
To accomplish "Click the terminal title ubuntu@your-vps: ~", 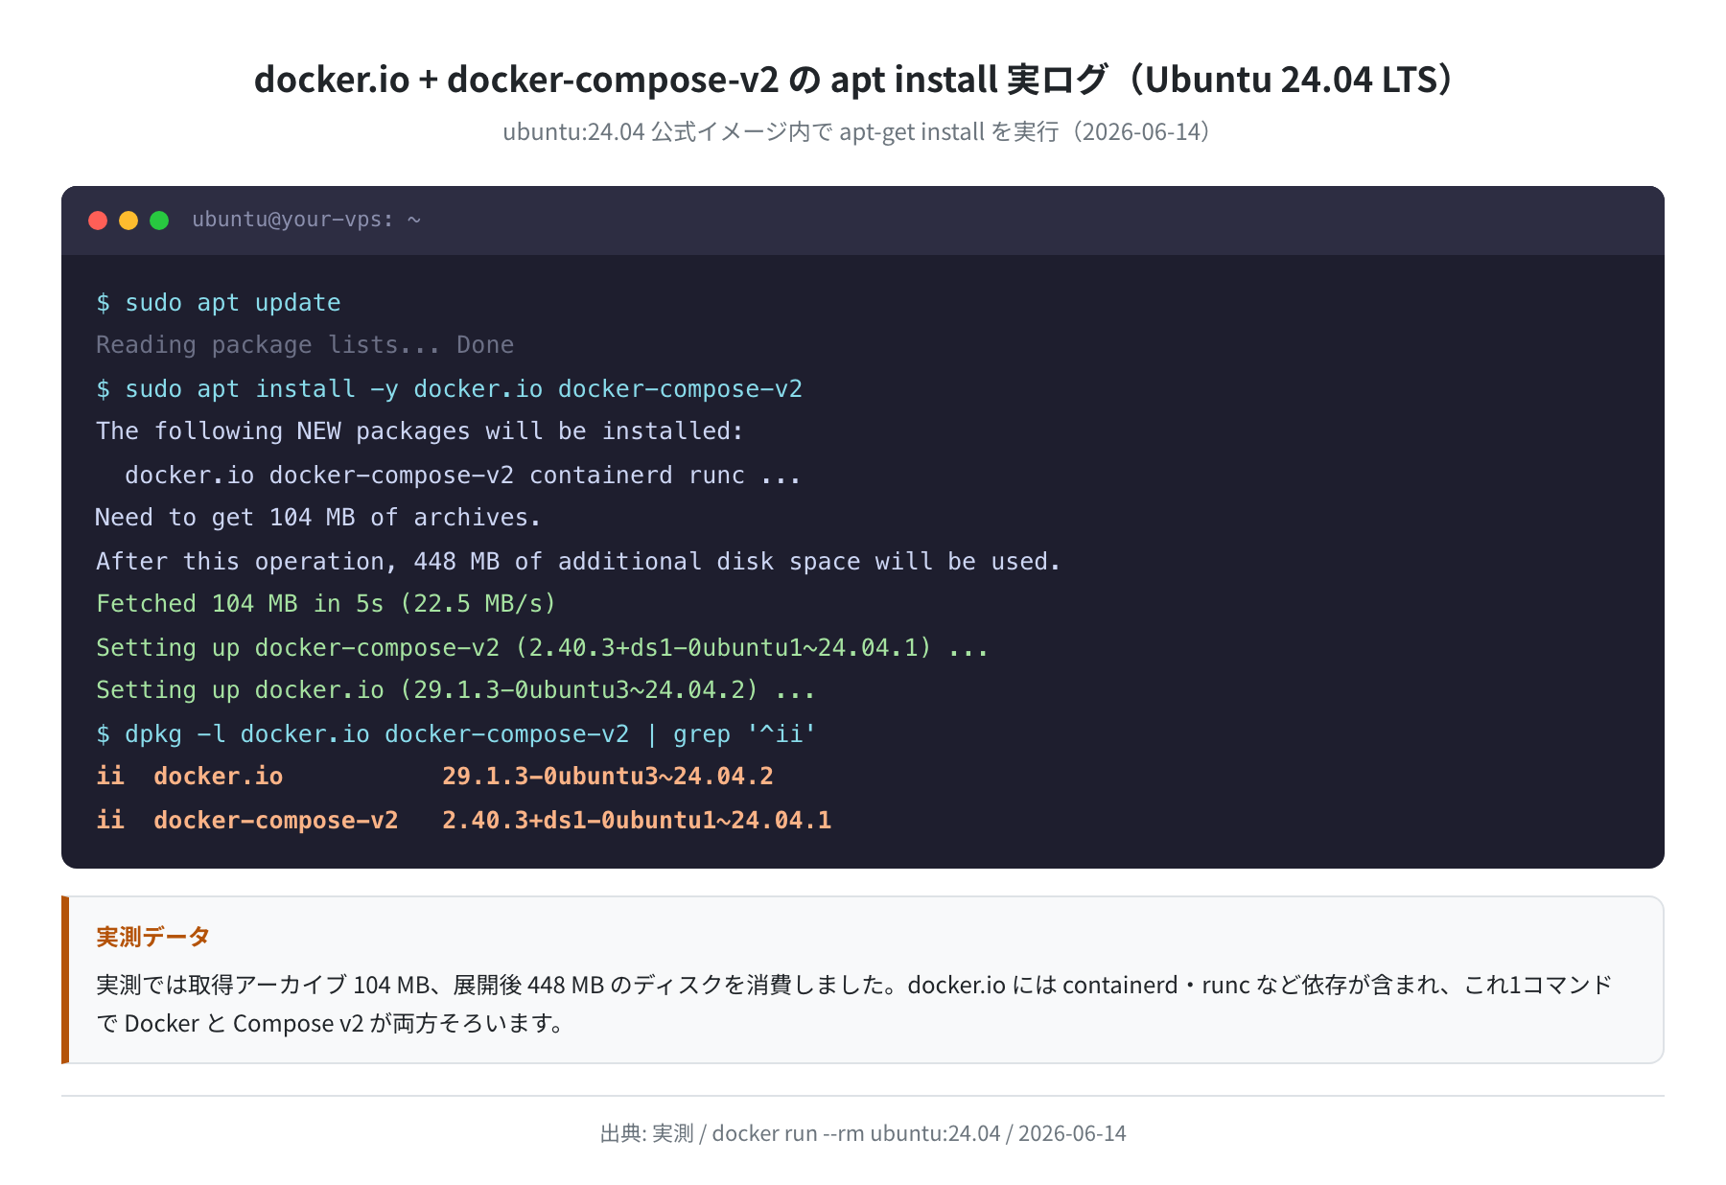I will click(x=307, y=220).
